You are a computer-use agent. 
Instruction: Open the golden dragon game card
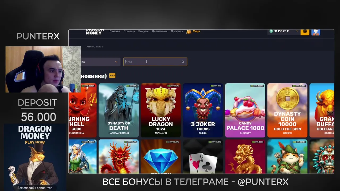click(x=245, y=157)
